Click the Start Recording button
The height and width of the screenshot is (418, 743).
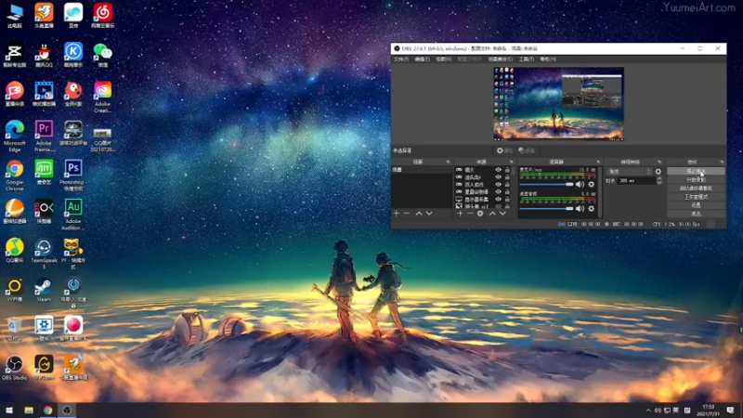696,179
